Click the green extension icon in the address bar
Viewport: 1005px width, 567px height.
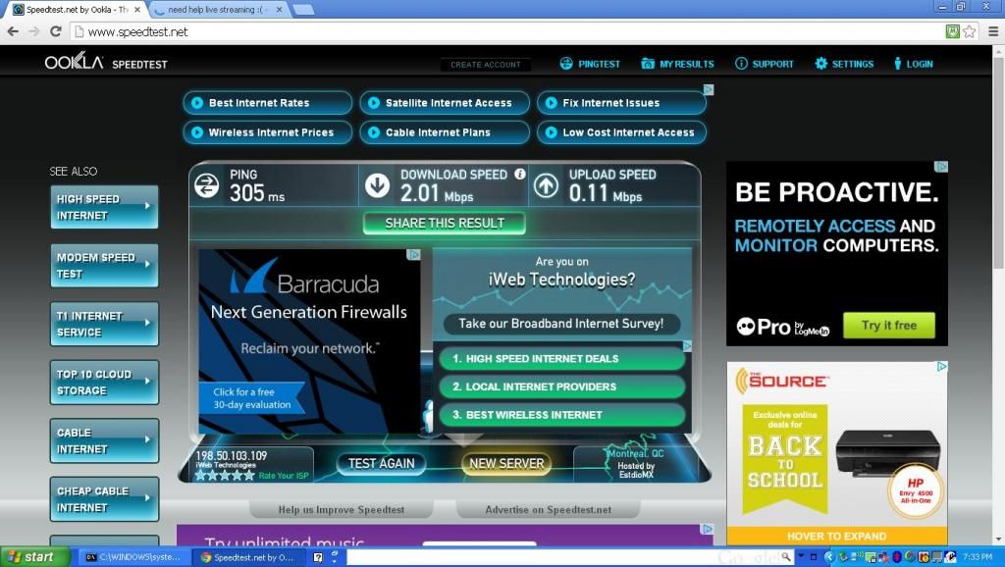pos(953,31)
